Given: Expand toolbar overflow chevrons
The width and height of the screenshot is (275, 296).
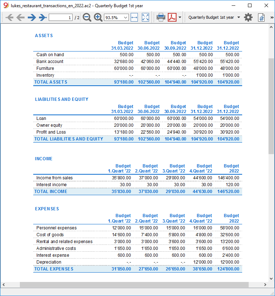Looking at the screenshot, I should 272,18.
